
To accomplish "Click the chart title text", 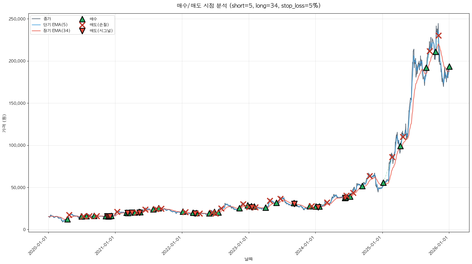I will (x=249, y=6).
